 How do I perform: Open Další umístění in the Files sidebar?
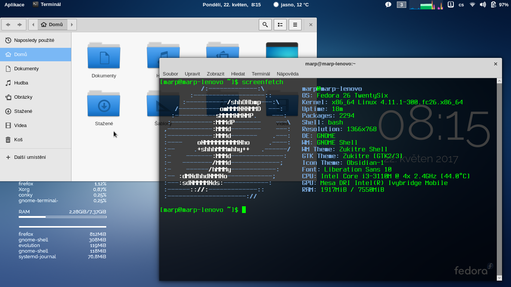(36, 157)
